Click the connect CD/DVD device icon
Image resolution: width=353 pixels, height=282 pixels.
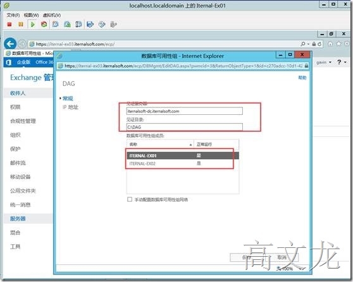(102, 24)
